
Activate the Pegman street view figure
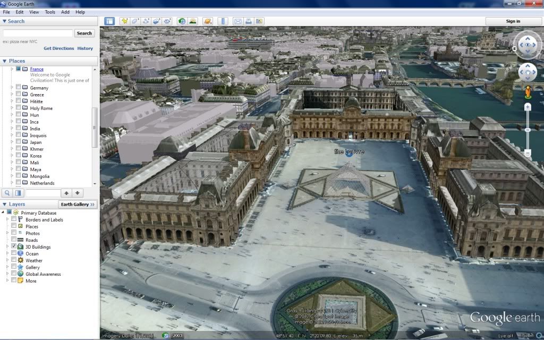tap(528, 92)
